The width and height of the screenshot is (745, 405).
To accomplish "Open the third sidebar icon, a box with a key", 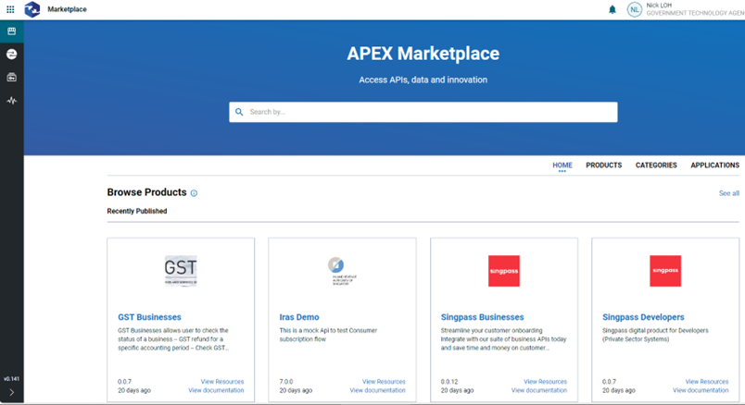I will [x=12, y=78].
